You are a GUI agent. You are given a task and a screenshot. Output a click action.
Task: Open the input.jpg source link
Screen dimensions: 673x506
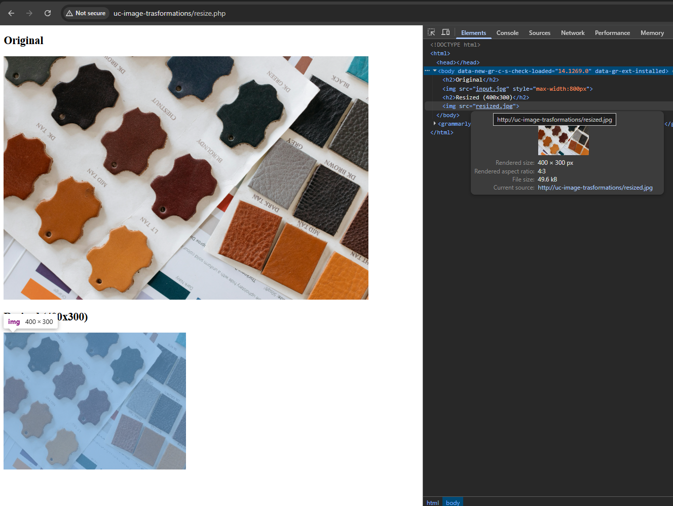(x=491, y=89)
